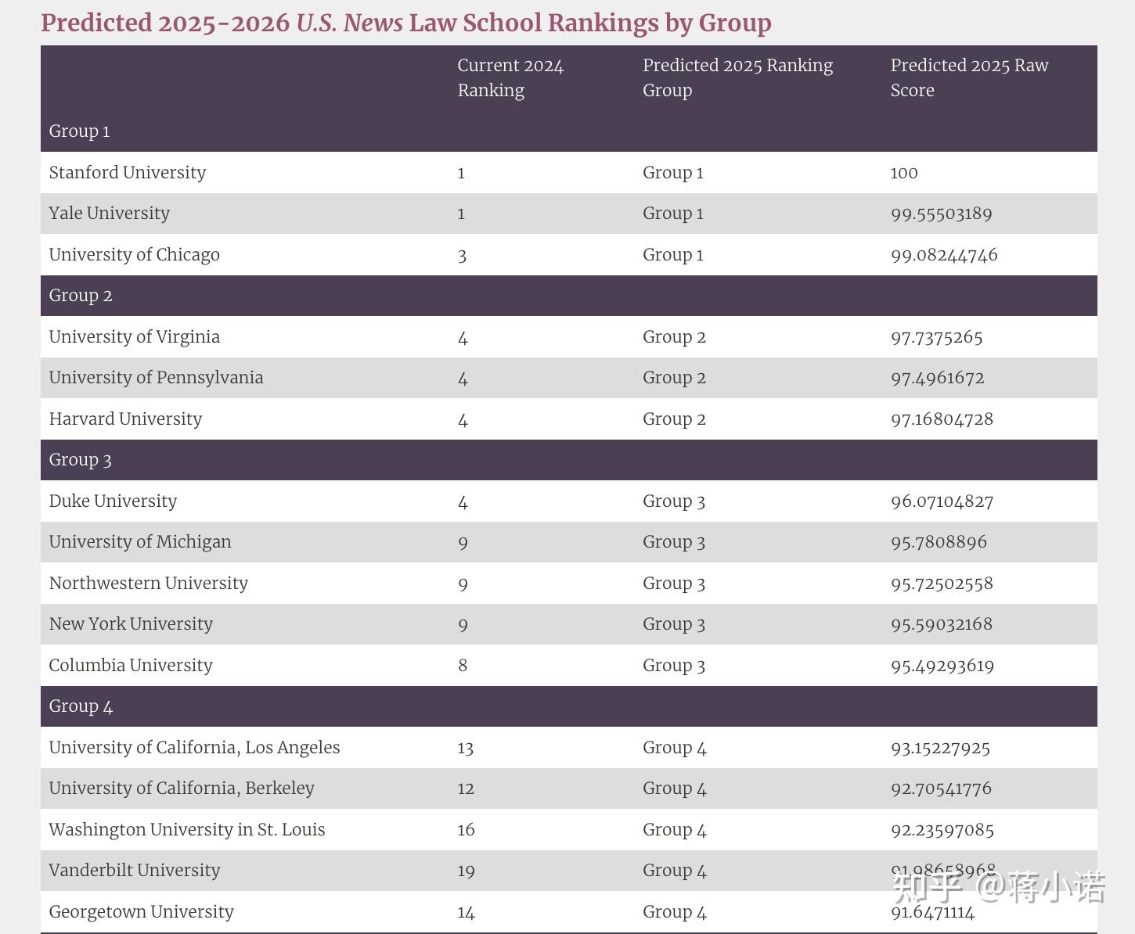Click 'New York University' row in Group 3

coord(131,623)
